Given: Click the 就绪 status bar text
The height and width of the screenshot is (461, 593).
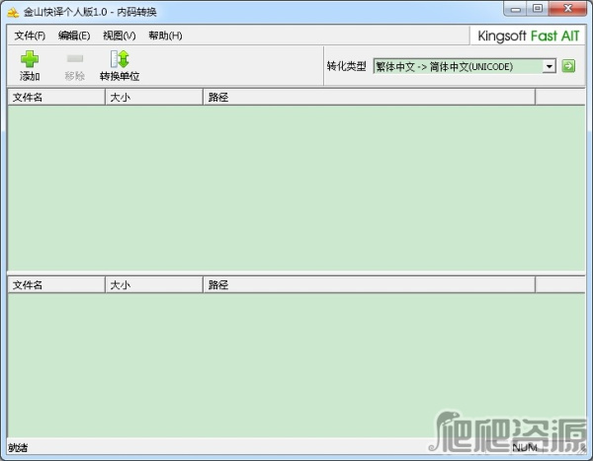Looking at the screenshot, I should 18,448.
